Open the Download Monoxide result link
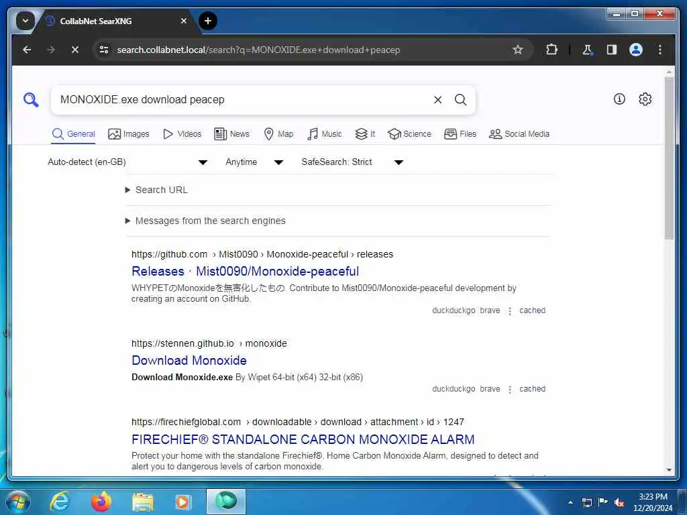The height and width of the screenshot is (515, 687). pos(189,360)
